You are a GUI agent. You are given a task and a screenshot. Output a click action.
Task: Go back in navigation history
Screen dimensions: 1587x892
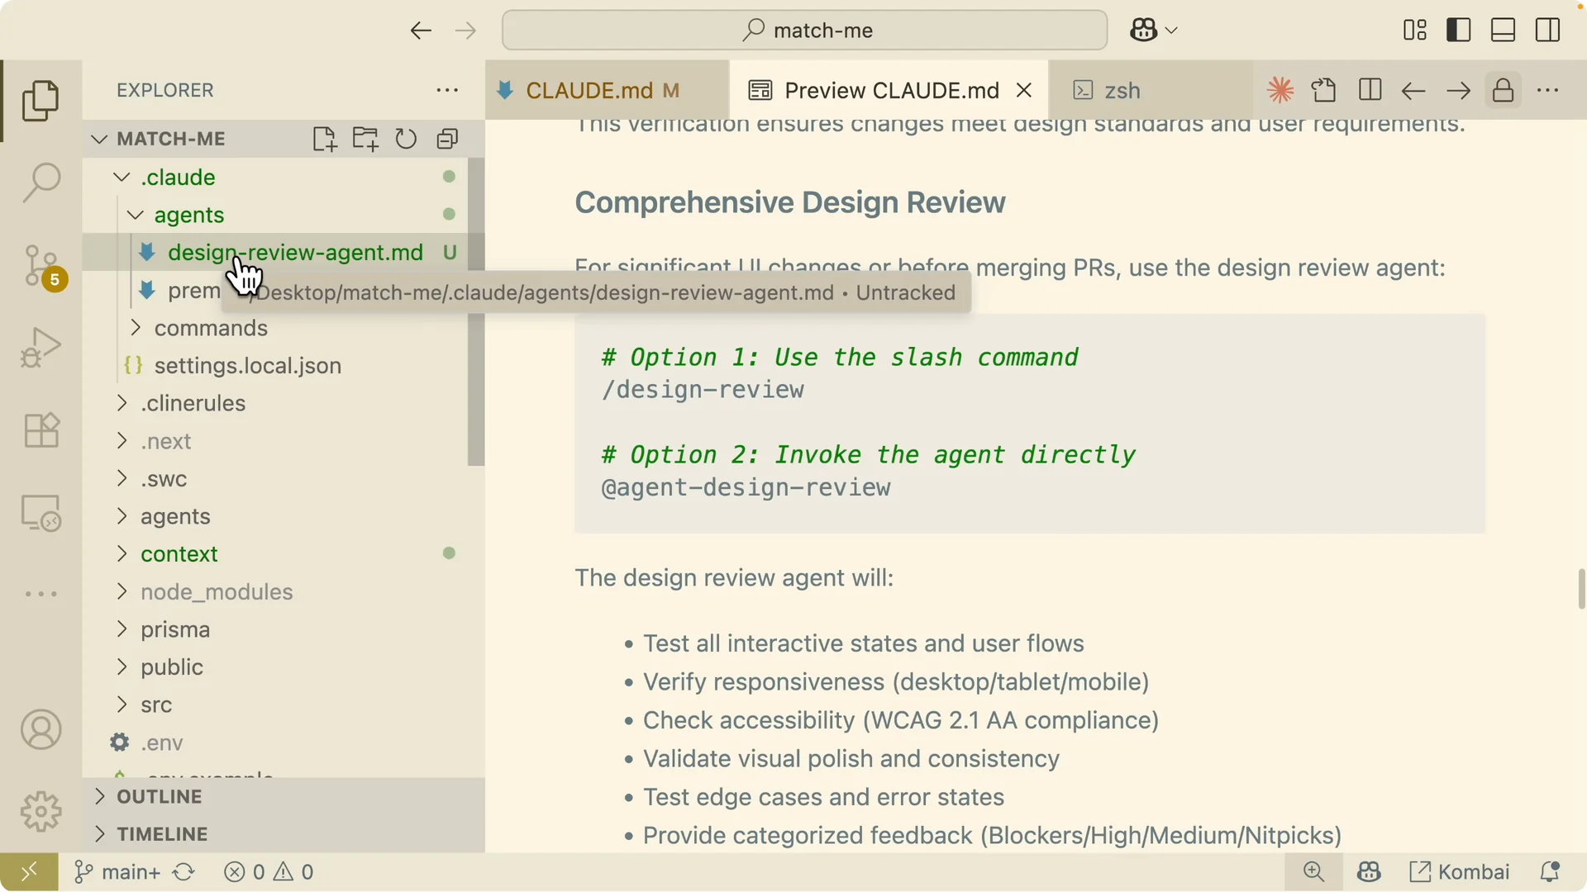[421, 31]
